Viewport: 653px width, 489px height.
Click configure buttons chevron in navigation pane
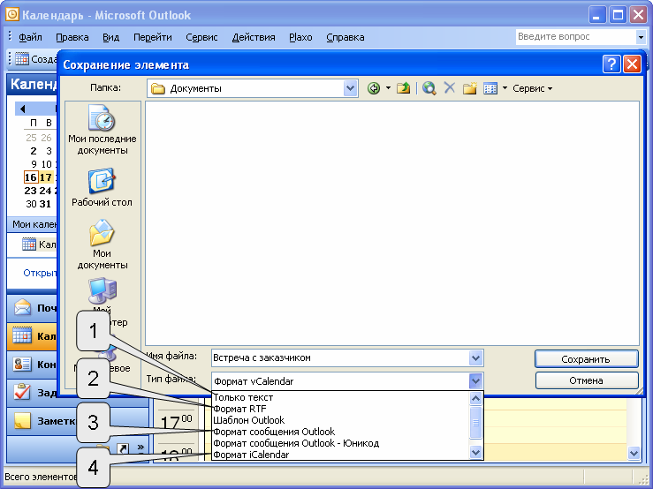140,448
